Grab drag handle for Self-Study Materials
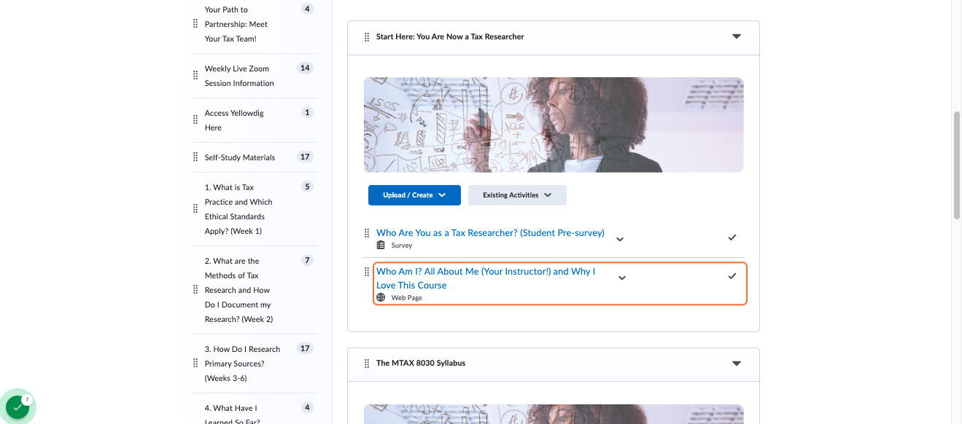The image size is (962, 424). click(195, 157)
